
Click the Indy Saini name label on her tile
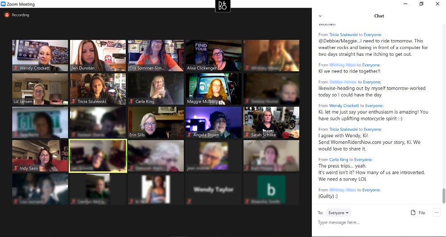[29, 168]
